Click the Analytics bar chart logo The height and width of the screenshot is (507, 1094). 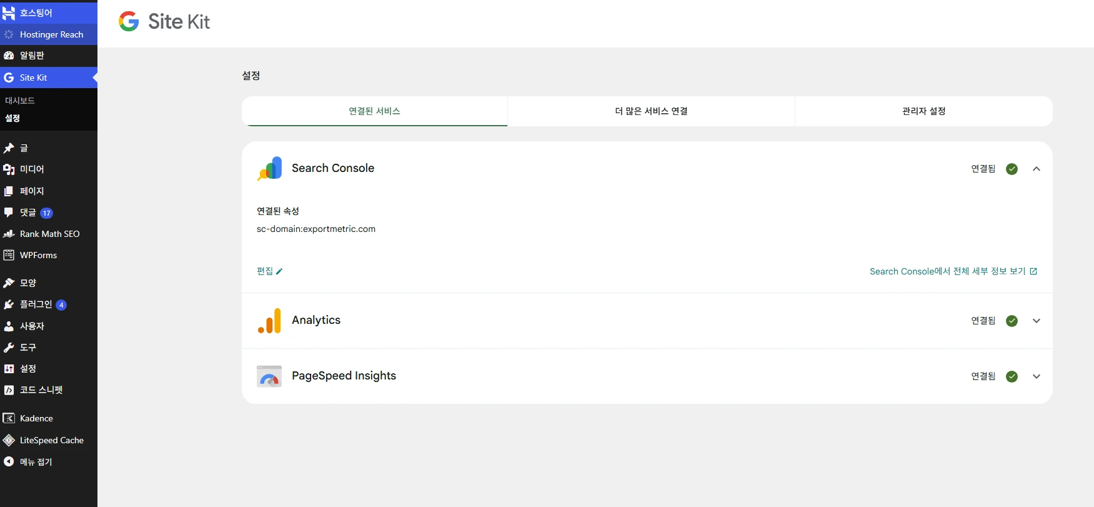(269, 321)
